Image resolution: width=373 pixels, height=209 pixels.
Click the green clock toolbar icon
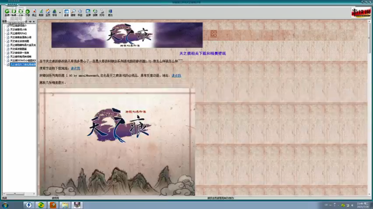pyautogui.click(x=95, y=13)
